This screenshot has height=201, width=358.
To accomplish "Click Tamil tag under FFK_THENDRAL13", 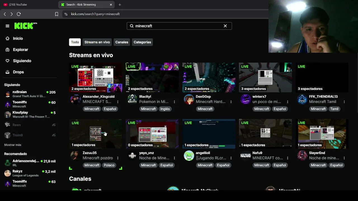I will pos(334,109).
